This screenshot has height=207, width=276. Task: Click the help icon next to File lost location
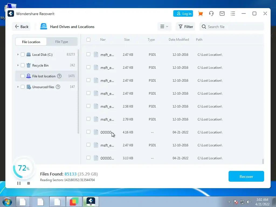pyautogui.click(x=59, y=76)
